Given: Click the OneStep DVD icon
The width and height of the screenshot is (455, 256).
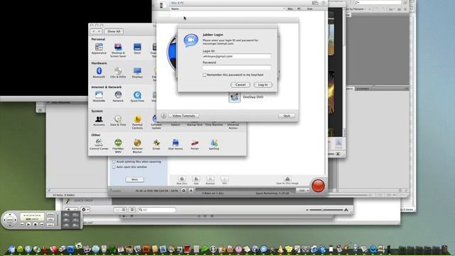Looking at the screenshot, I should point(235,97).
